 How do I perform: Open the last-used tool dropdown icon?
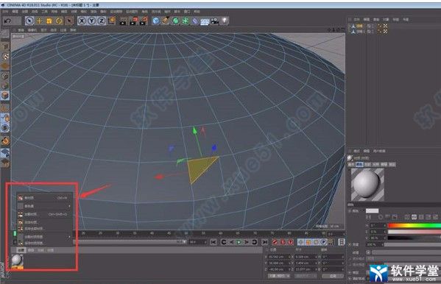[x=69, y=21]
